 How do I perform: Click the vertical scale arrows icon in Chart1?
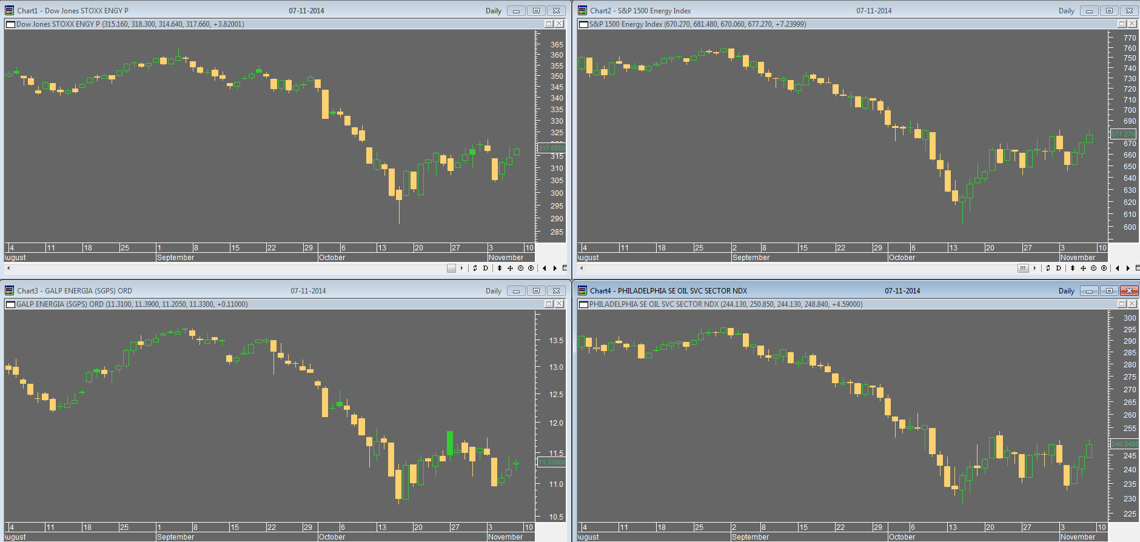pos(500,268)
